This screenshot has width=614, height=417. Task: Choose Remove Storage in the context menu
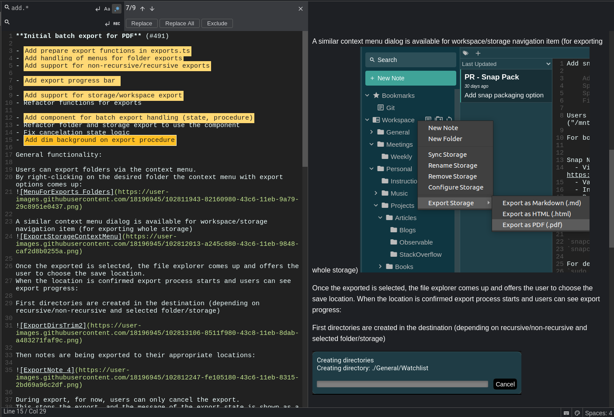click(x=455, y=176)
